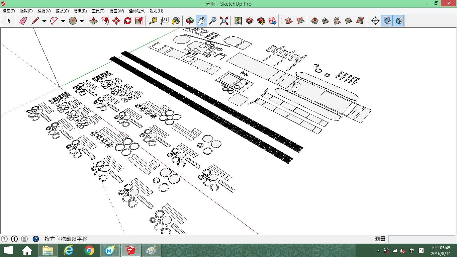Open Google Chrome from the taskbar

pos(89,250)
